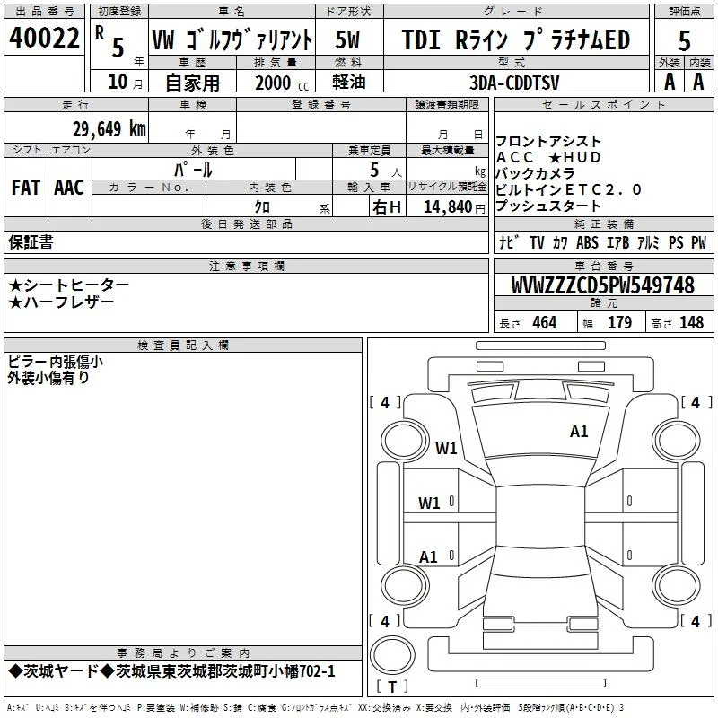Click air conditioner value AAC

[x=69, y=188]
